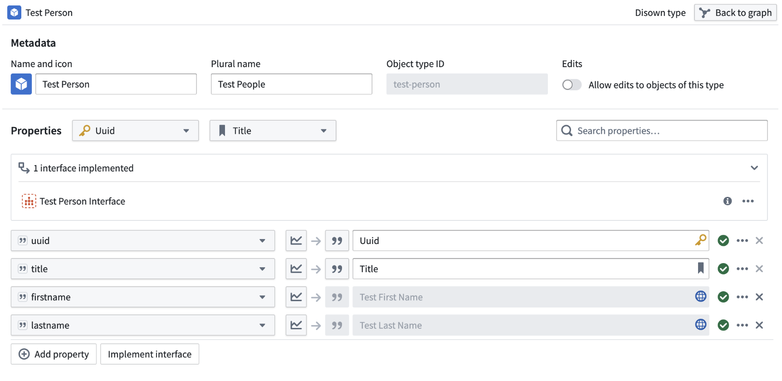This screenshot has width=782, height=381.
Task: Click chart icon in uuid row
Action: [x=296, y=240]
